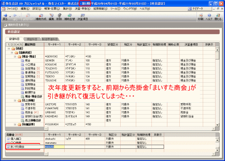
Task: Select tree level 1 button
Action: (8, 45)
